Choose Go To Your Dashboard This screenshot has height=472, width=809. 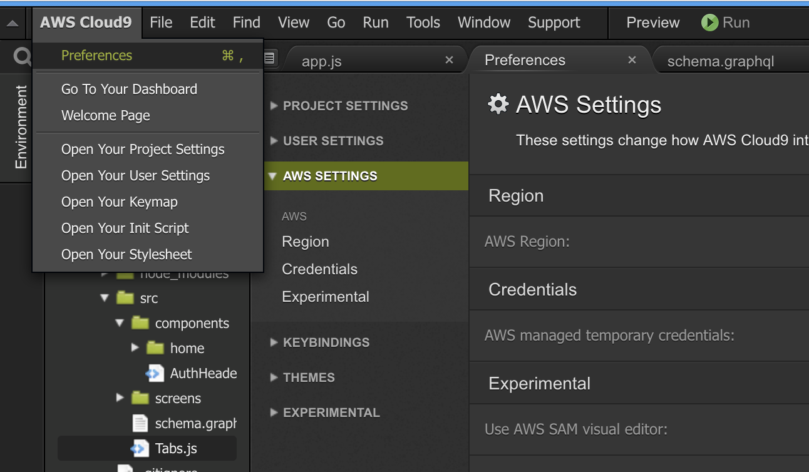coord(148,90)
